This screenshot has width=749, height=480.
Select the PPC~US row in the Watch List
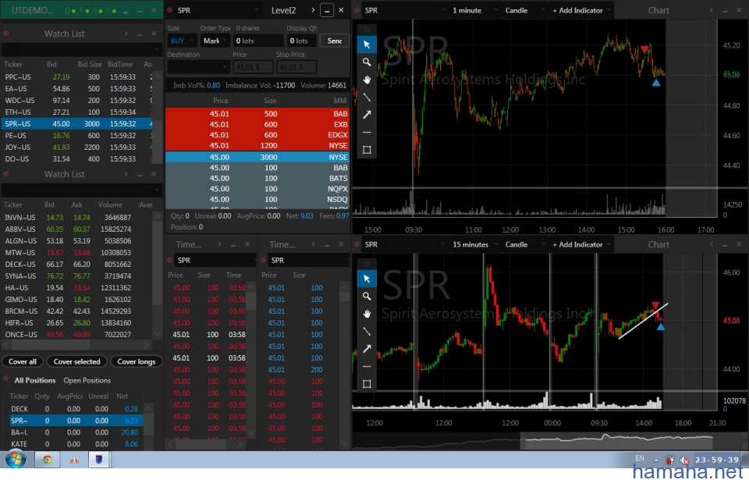tap(77, 77)
